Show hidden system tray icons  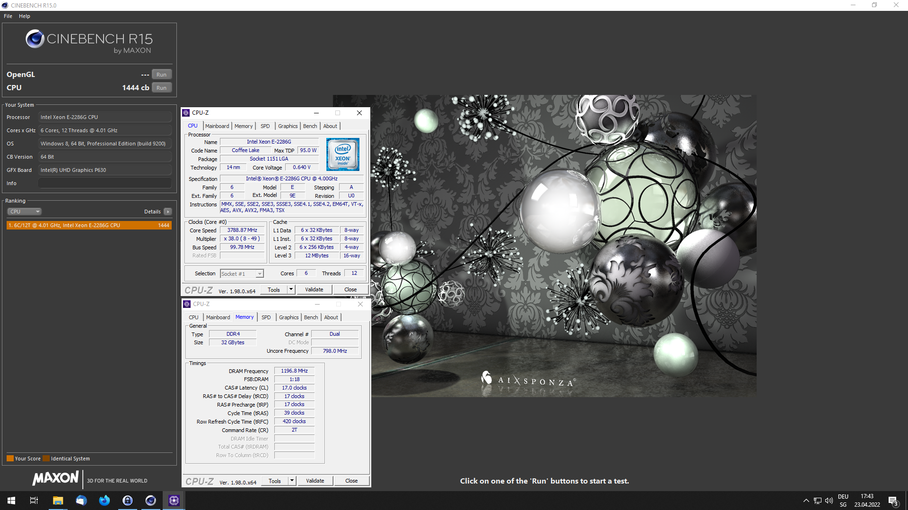pos(806,501)
